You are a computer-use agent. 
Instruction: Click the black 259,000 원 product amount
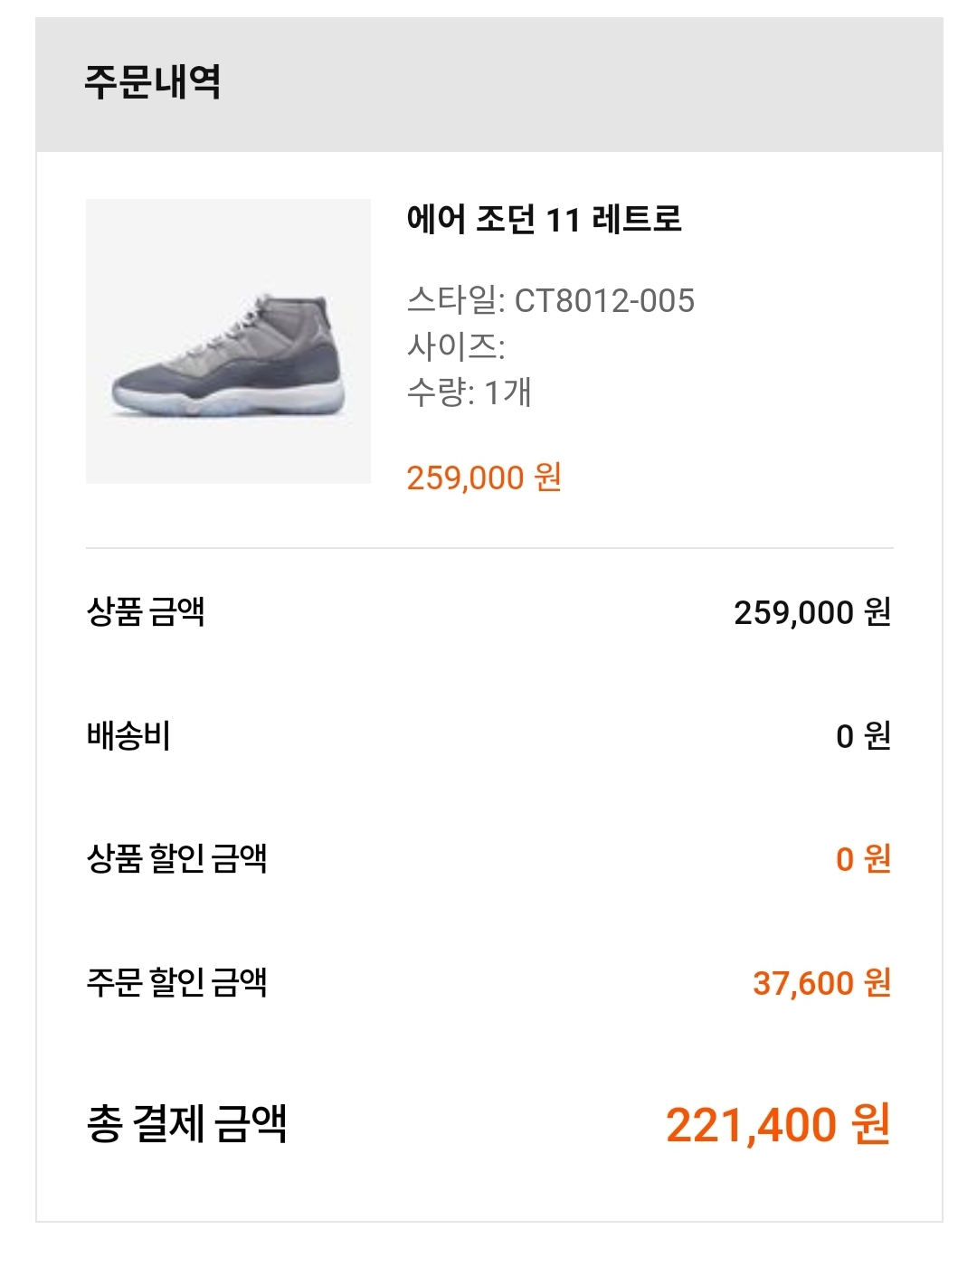pos(812,612)
